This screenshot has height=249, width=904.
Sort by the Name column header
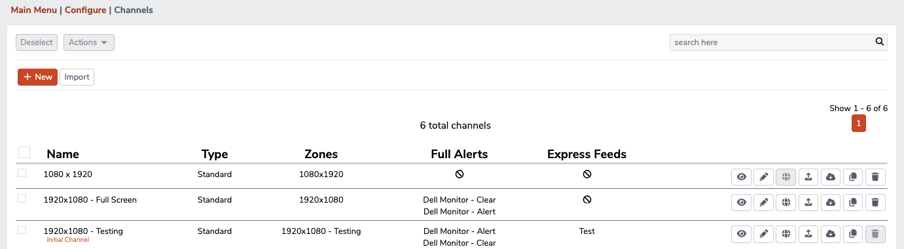tap(63, 154)
